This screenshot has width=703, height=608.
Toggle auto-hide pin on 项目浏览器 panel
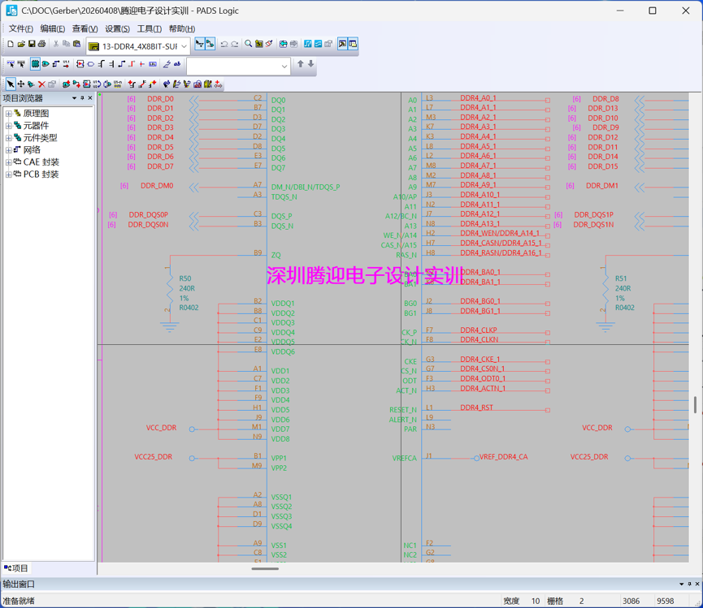82,98
